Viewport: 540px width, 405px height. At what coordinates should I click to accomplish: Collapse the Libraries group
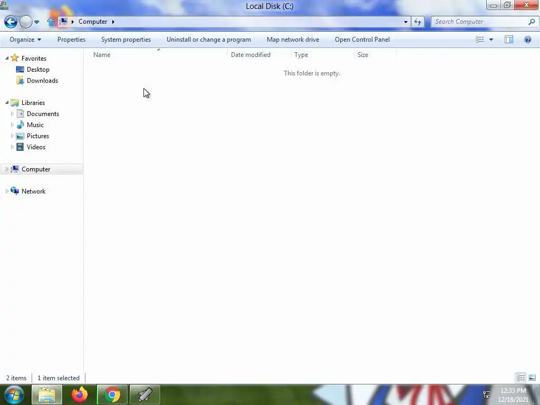pos(6,103)
